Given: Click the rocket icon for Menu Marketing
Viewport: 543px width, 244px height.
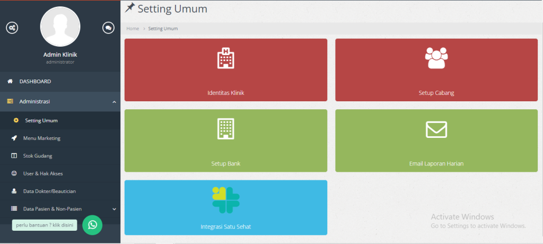Looking at the screenshot, I should (14, 138).
